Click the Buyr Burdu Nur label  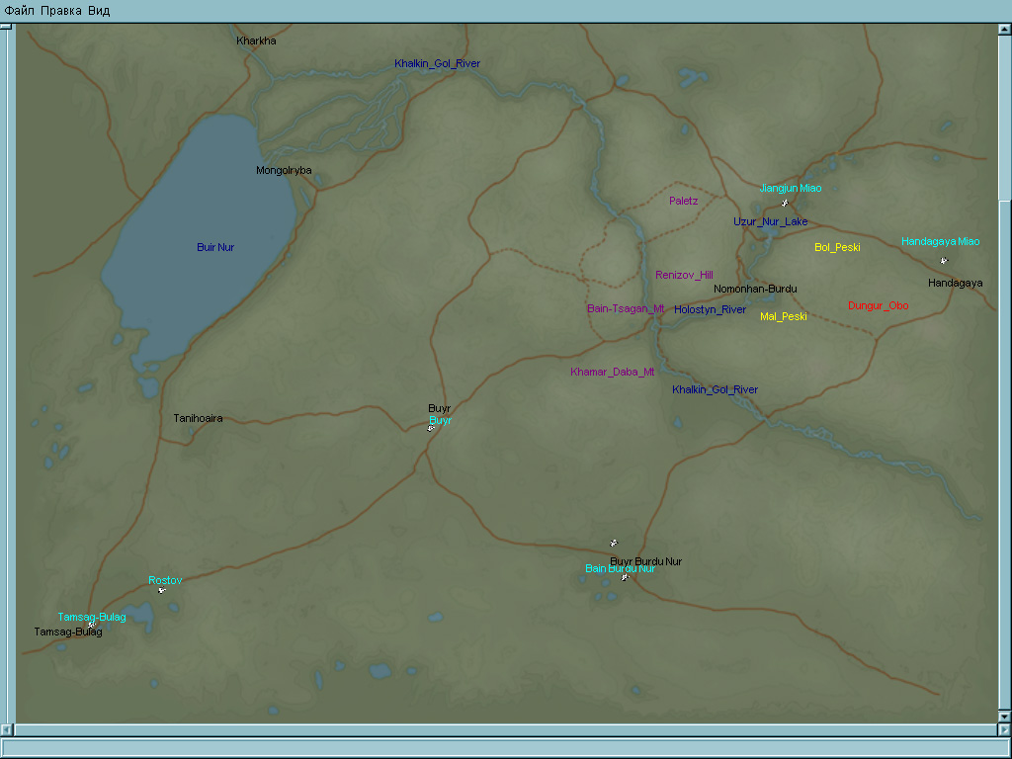646,561
